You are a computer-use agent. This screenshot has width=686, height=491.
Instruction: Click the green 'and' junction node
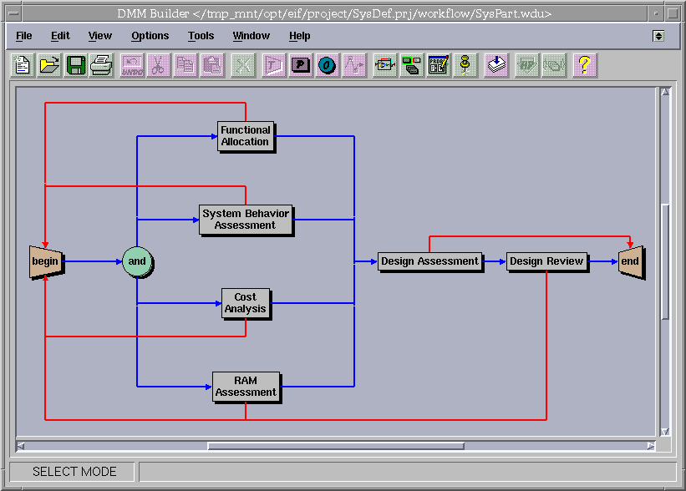point(138,261)
